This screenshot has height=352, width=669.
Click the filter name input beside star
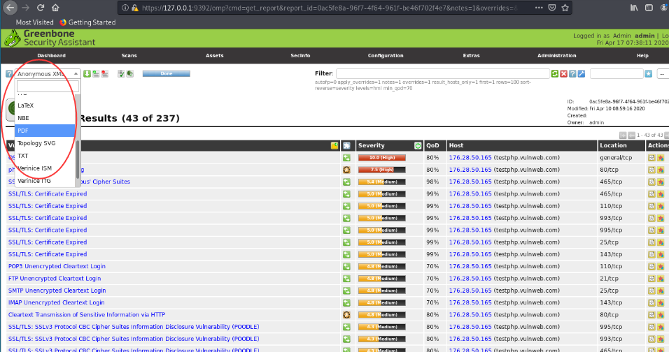point(617,73)
